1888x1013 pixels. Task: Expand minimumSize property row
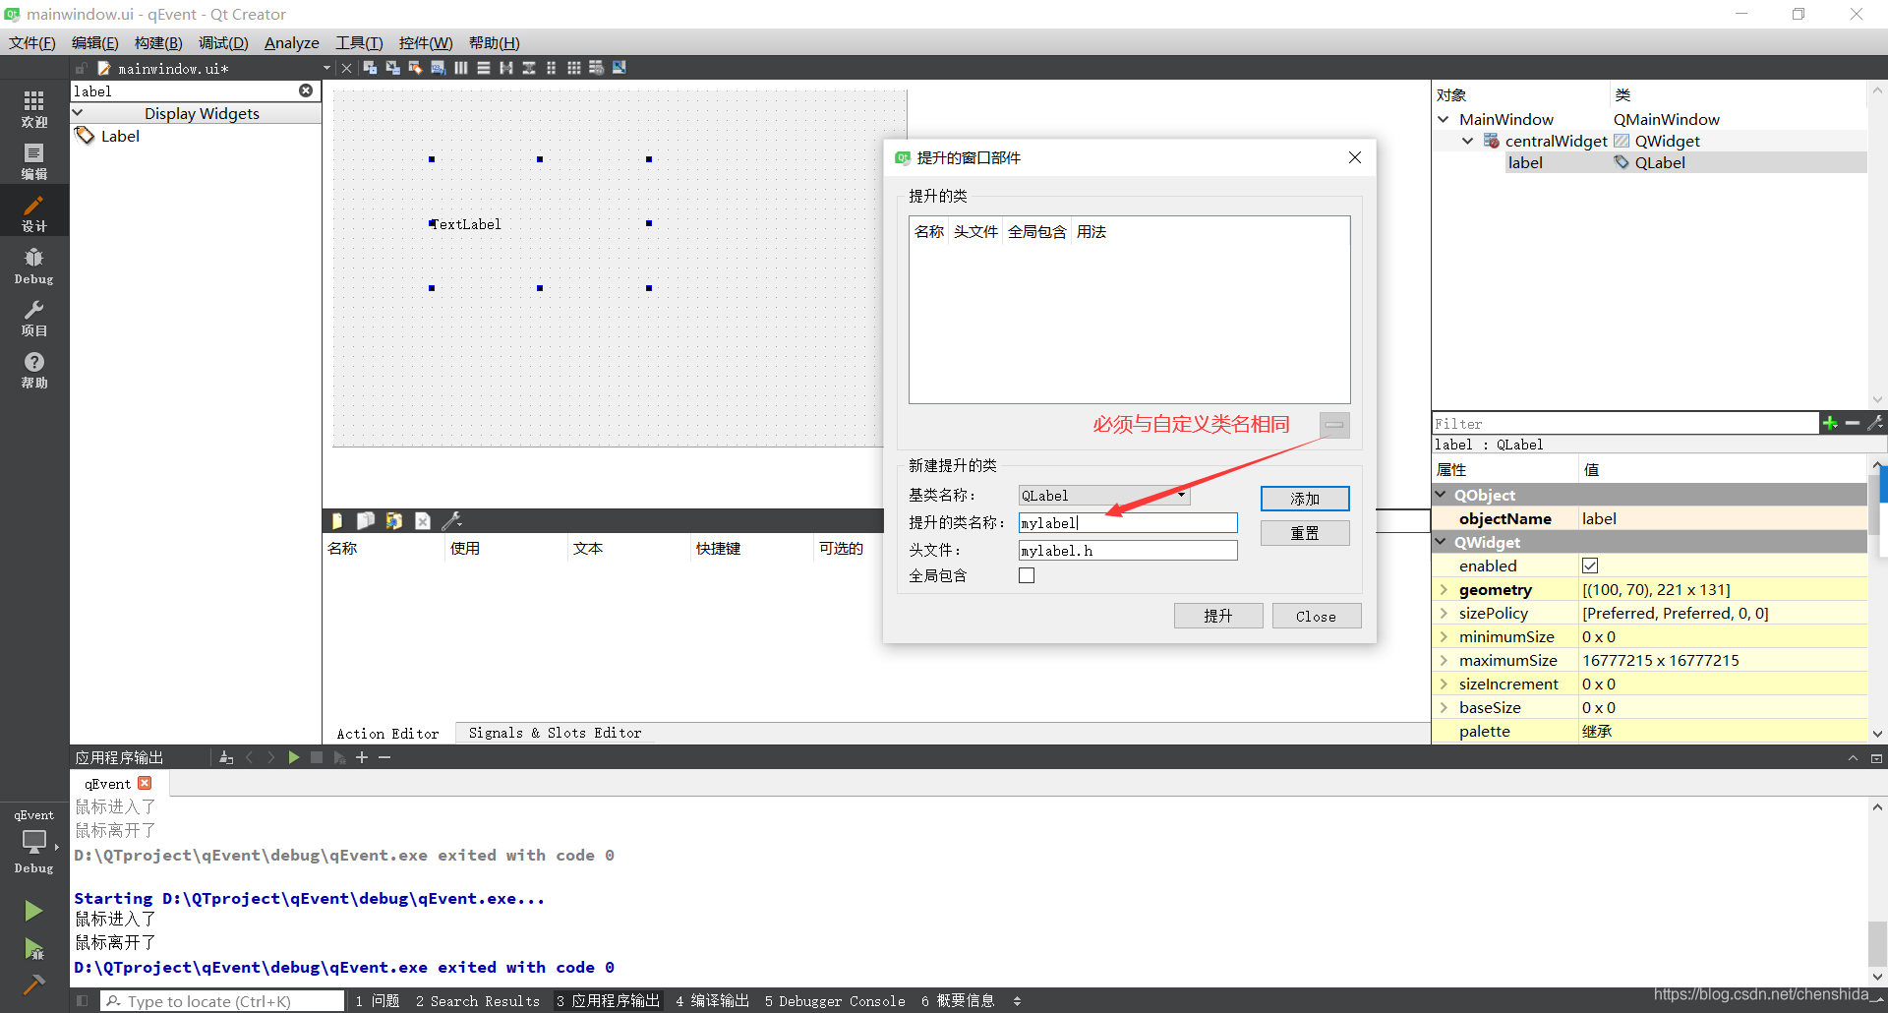(1444, 636)
